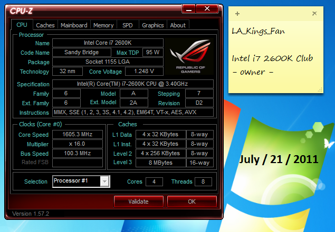The image size is (335, 232).
Task: Click the Validate button
Action: point(138,201)
